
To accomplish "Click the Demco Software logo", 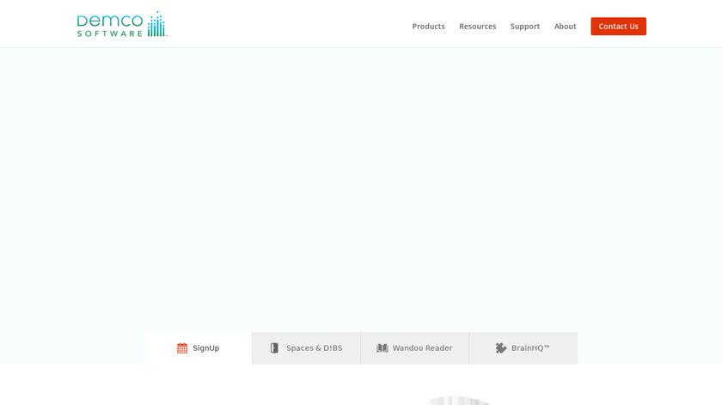I will (122, 24).
